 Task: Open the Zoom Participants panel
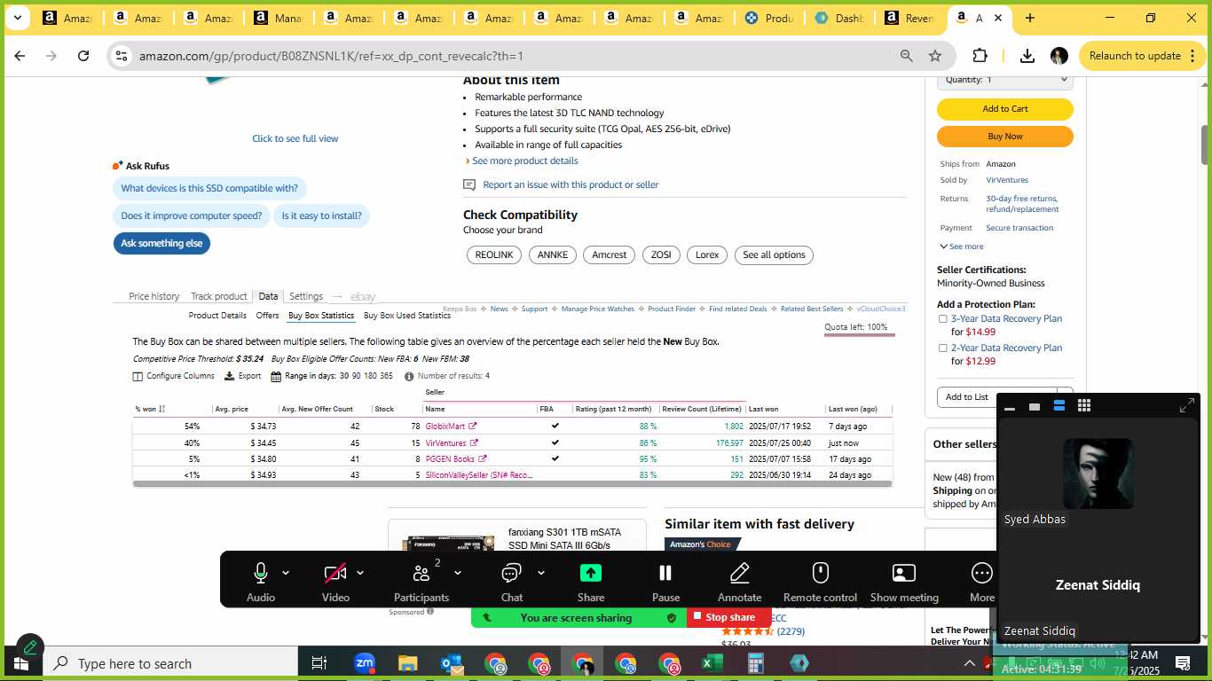pos(421,574)
